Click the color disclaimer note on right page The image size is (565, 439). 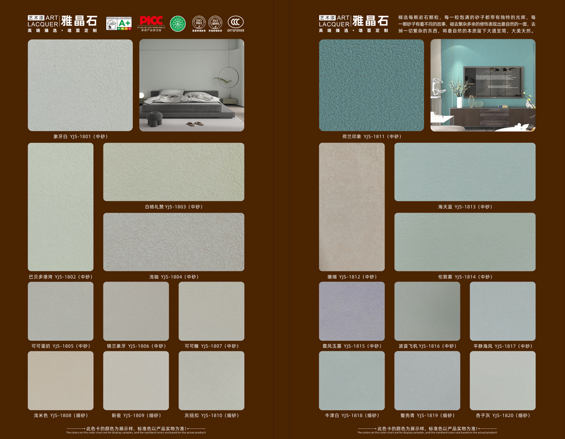pyautogui.click(x=427, y=430)
